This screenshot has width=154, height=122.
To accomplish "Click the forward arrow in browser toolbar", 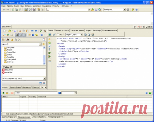I will (8, 10).
